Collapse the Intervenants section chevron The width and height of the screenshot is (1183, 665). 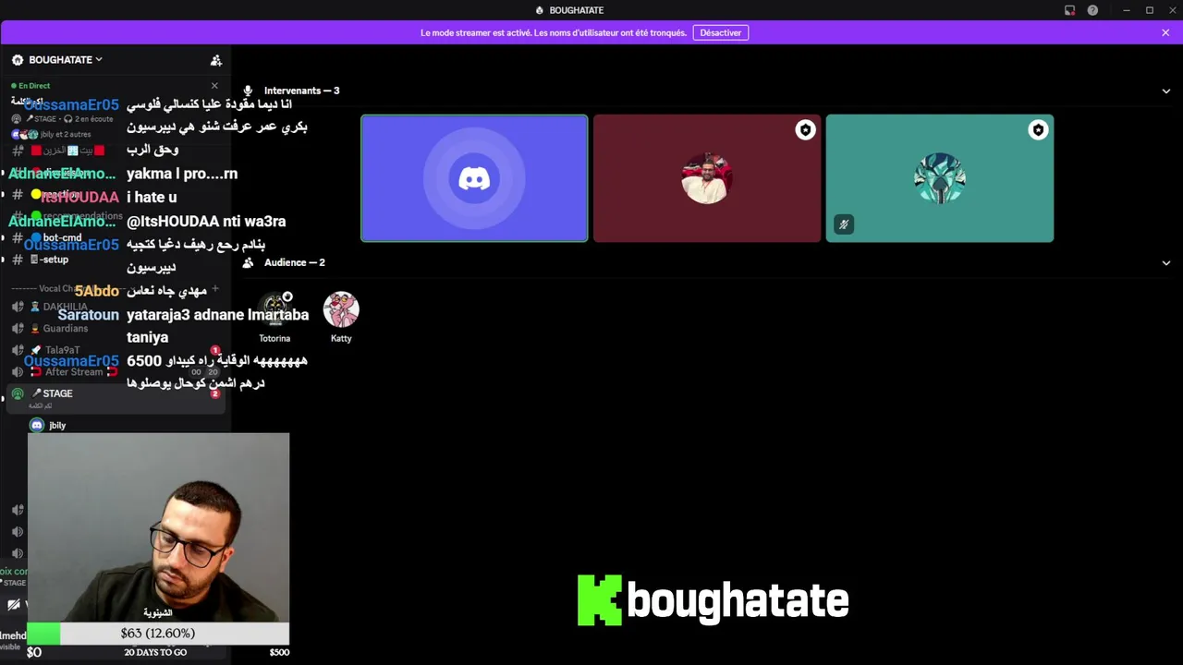pos(1165,91)
